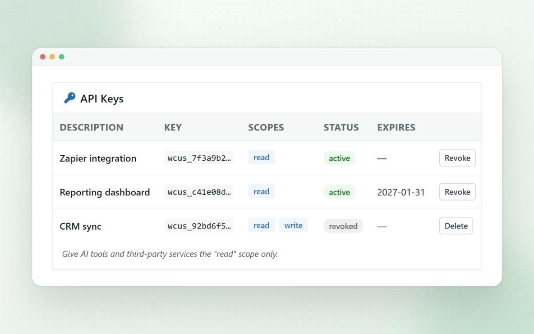Click the active status of Reporting dashboard
Viewport: 534px width, 334px height.
coord(339,192)
